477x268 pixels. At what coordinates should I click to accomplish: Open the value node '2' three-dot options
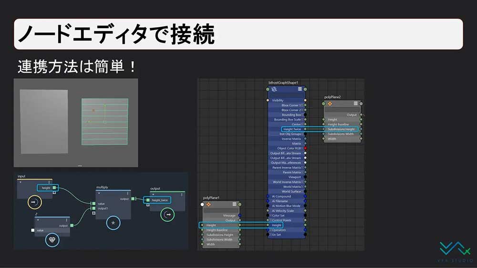[x=66, y=220]
